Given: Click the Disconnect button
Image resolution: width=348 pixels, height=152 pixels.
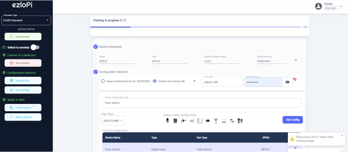Looking at the screenshot, I should 23,63.
